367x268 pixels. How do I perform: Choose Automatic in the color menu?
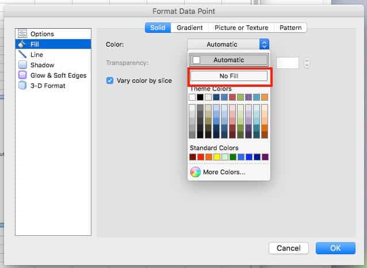229,60
